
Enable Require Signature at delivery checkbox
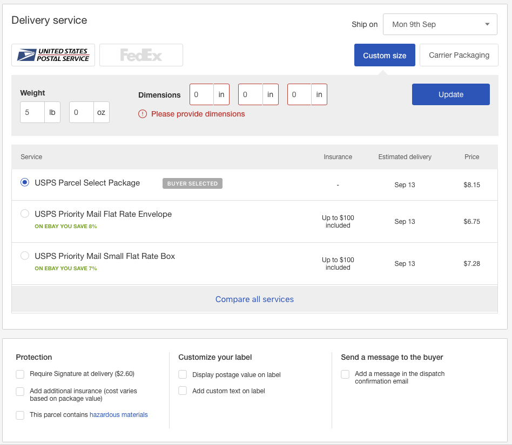(20, 374)
